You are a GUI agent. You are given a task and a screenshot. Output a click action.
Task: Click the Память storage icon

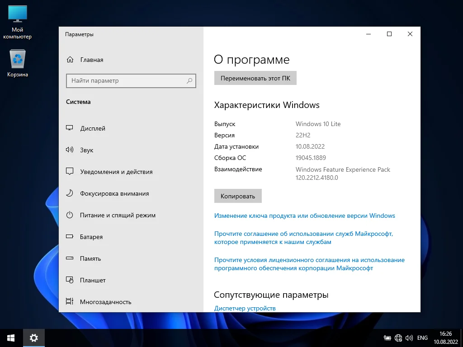coord(69,258)
